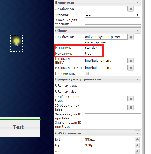Click star button next to width field

tap(137, 151)
